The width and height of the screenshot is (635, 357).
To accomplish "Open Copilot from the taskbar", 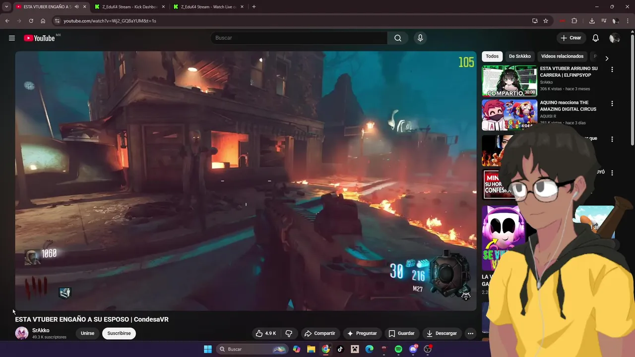I will 297,349.
